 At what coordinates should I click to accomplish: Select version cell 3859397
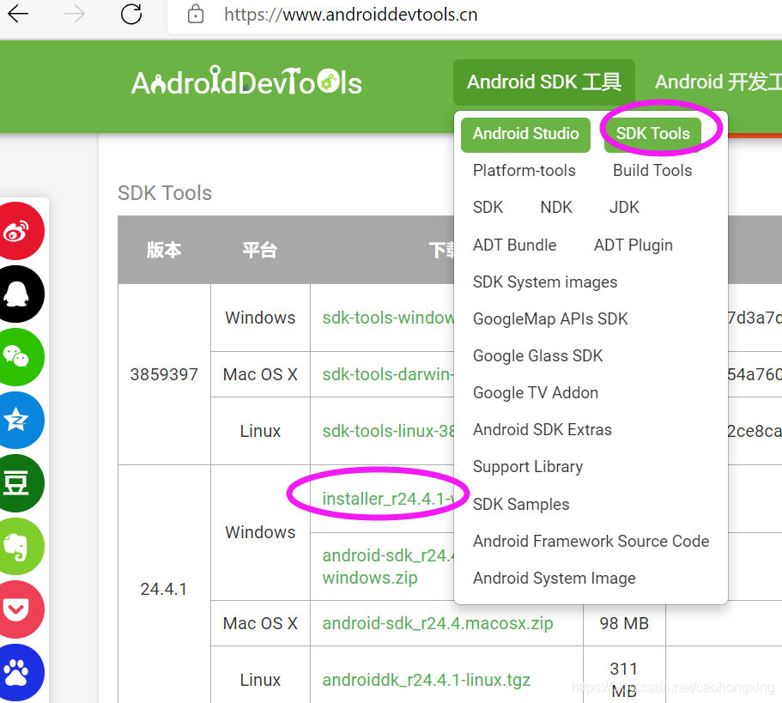[x=164, y=374]
